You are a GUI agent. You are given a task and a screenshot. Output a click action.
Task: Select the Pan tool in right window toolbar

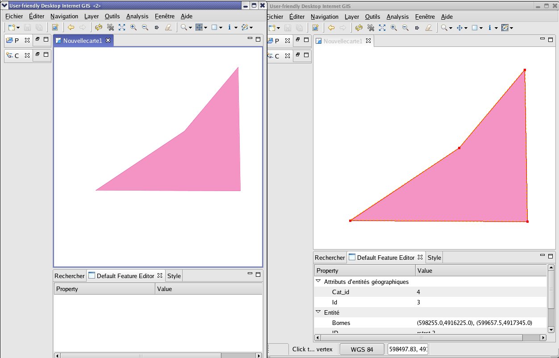(x=459, y=28)
